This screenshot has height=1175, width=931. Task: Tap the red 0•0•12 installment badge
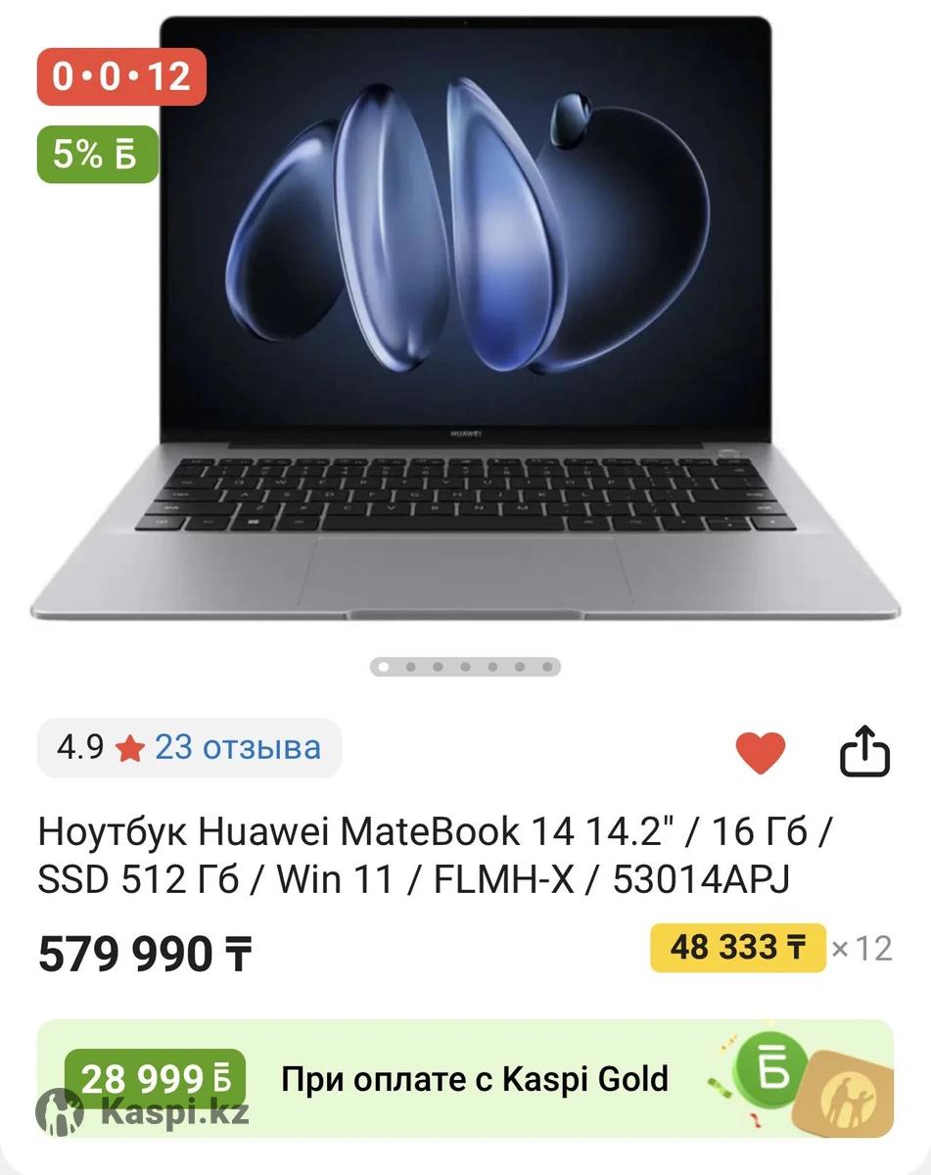click(121, 75)
